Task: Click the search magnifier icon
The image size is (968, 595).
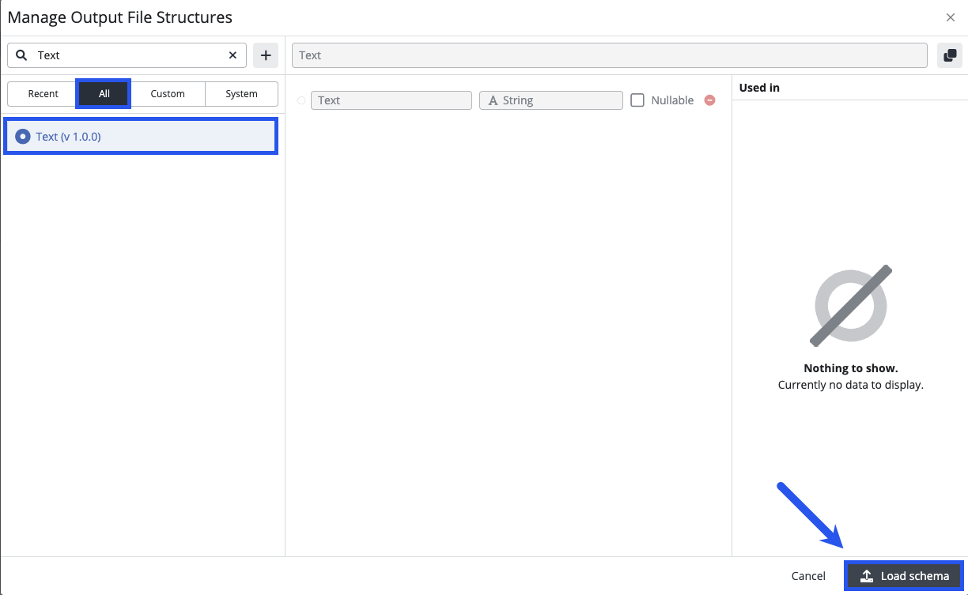Action: coord(22,55)
